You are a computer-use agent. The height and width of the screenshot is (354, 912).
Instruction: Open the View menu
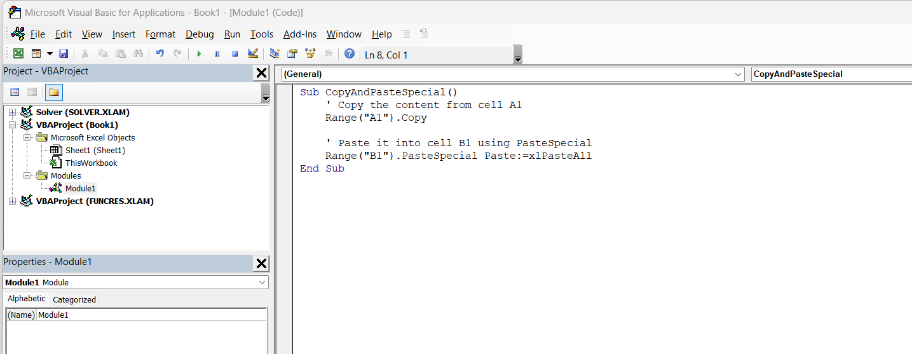[92, 34]
